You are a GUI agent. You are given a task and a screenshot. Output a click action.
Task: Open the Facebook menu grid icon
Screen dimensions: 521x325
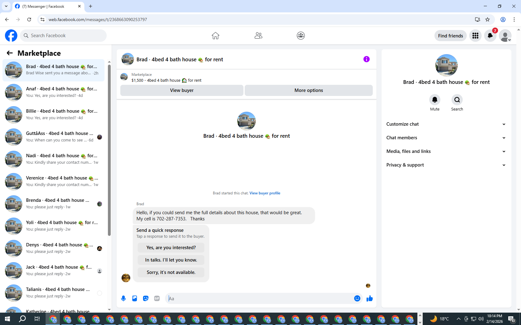(x=475, y=36)
